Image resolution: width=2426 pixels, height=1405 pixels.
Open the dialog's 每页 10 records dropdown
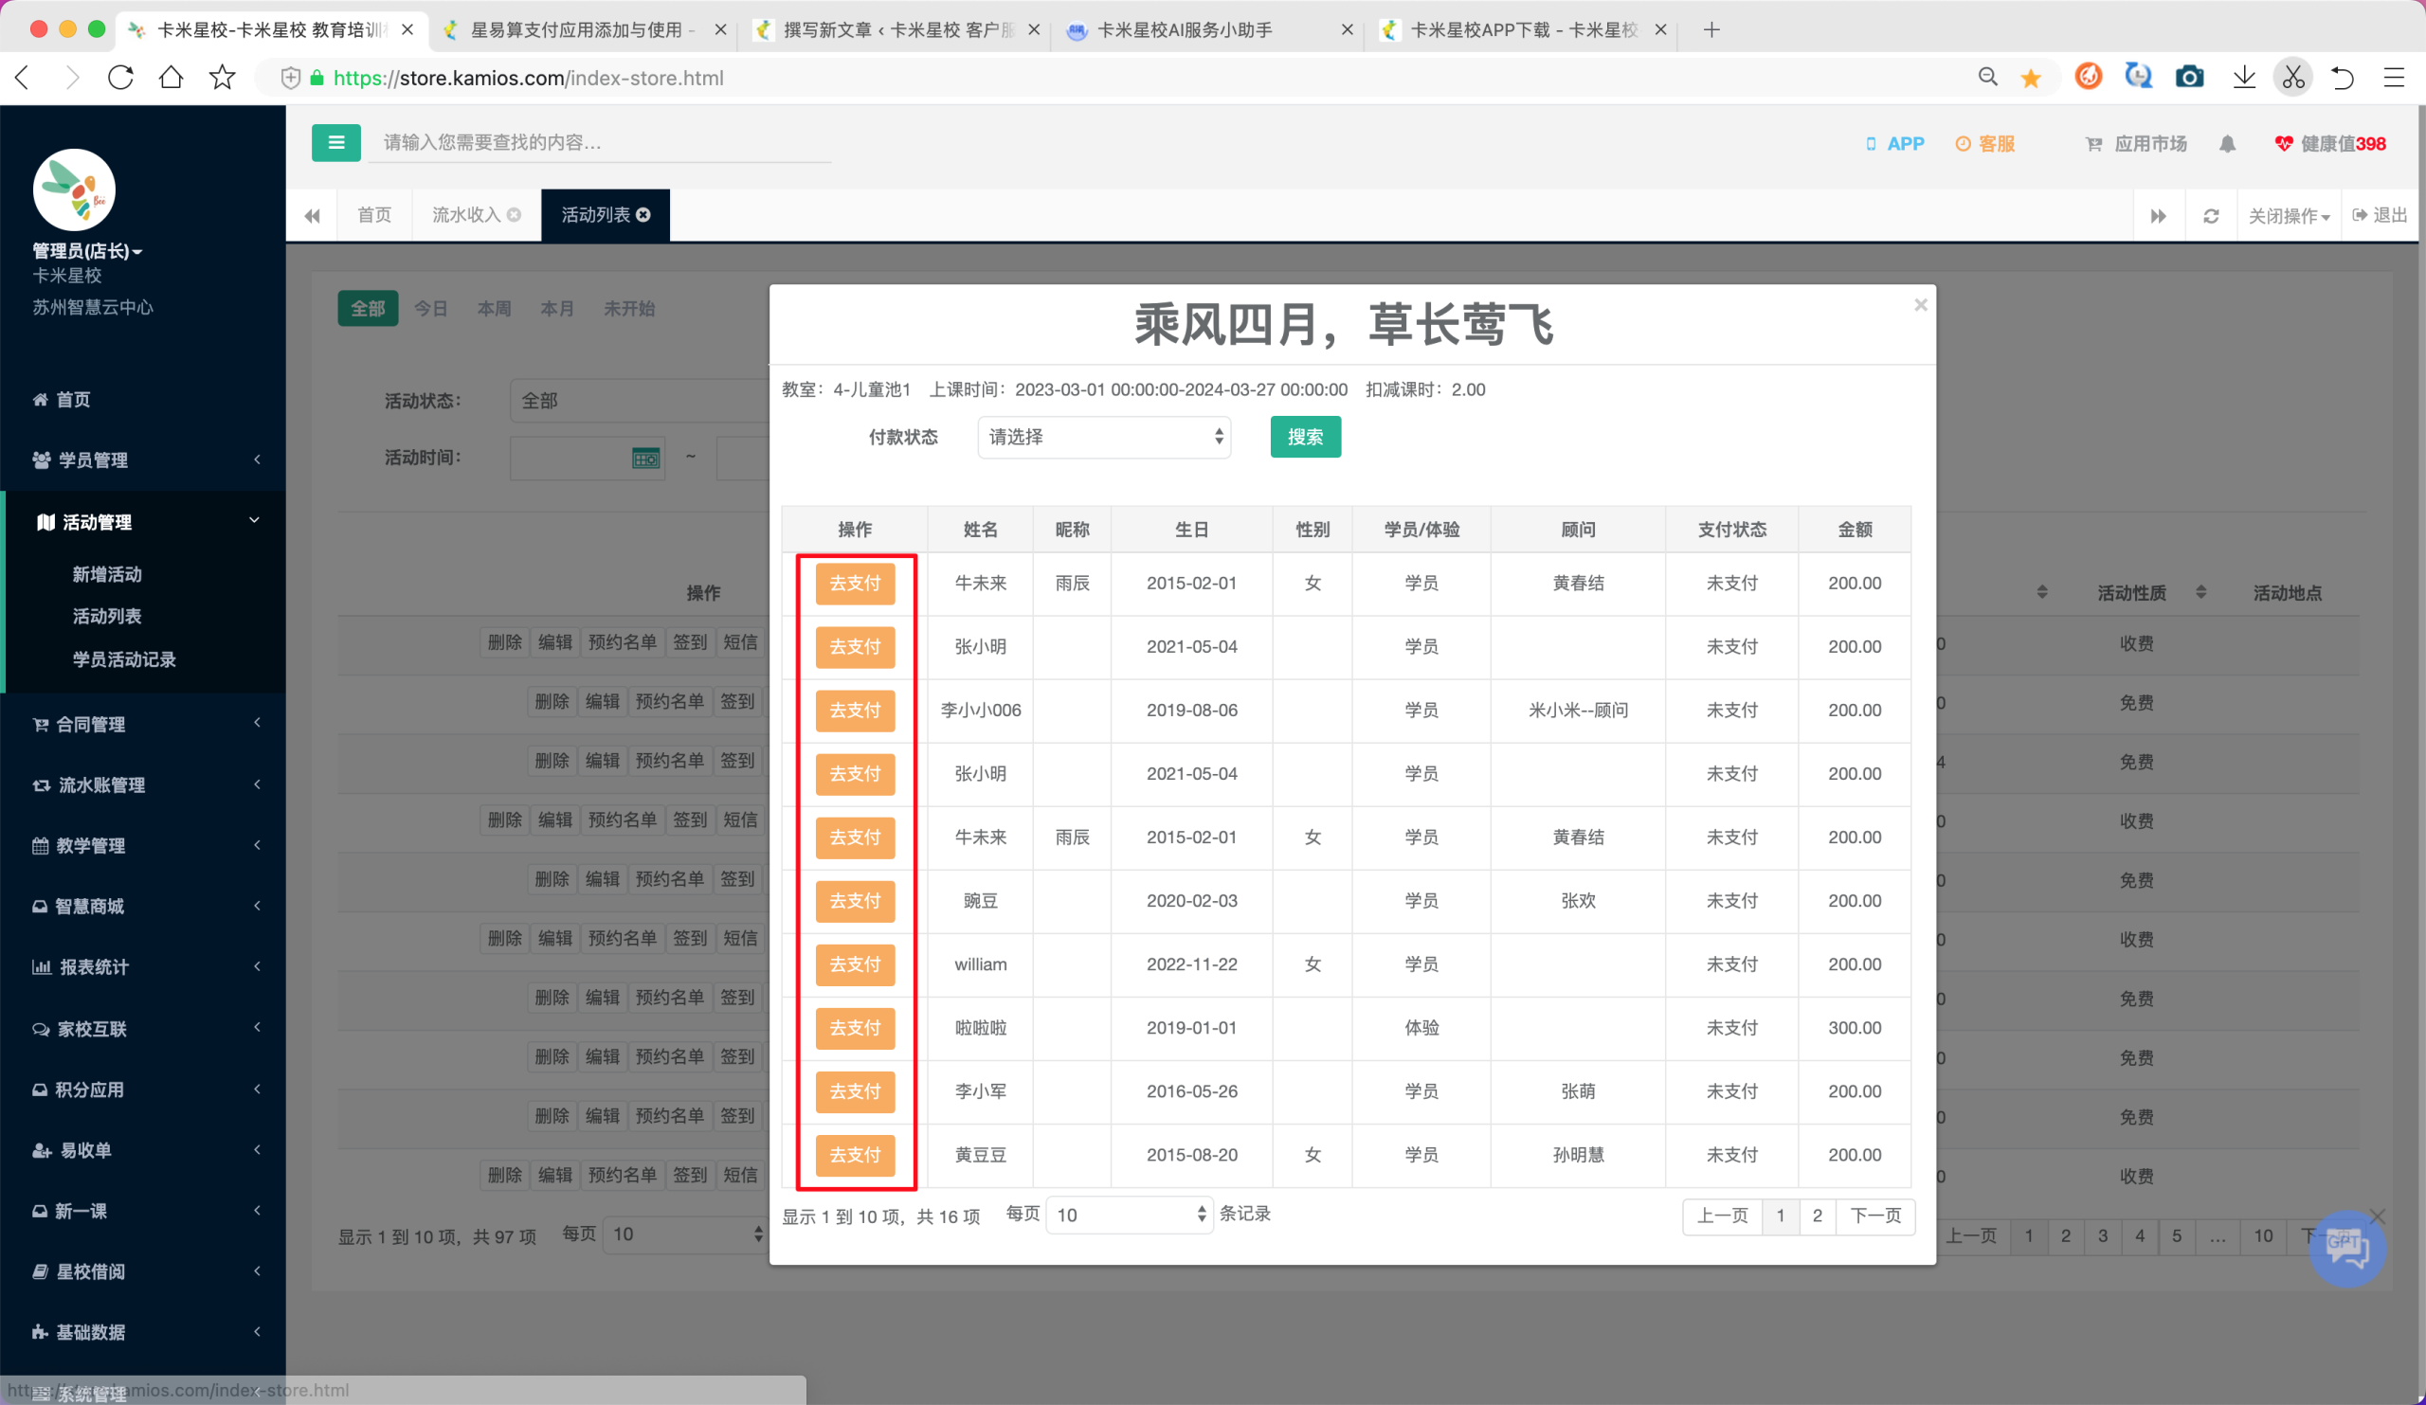coord(1129,1216)
